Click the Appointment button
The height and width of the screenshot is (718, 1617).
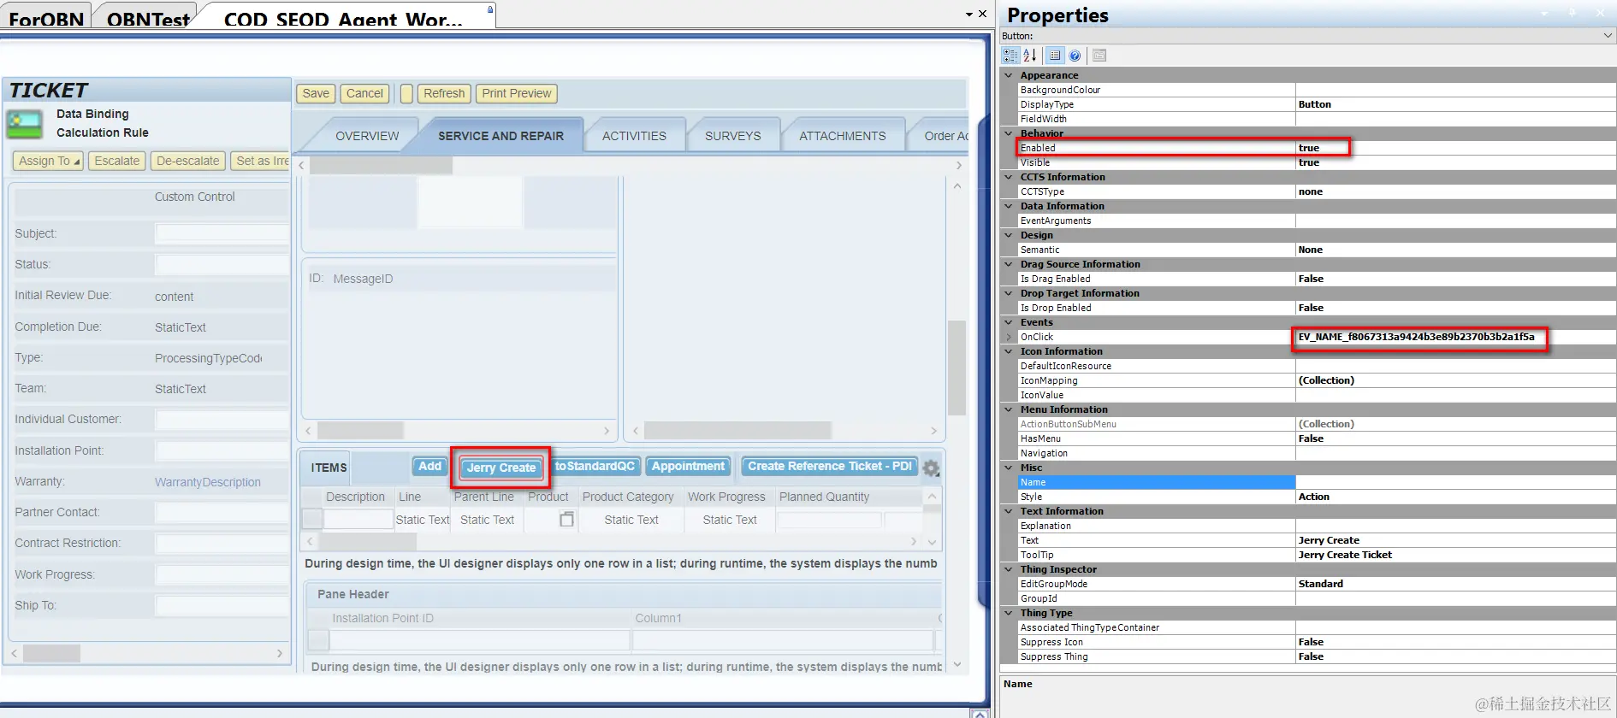[688, 466]
